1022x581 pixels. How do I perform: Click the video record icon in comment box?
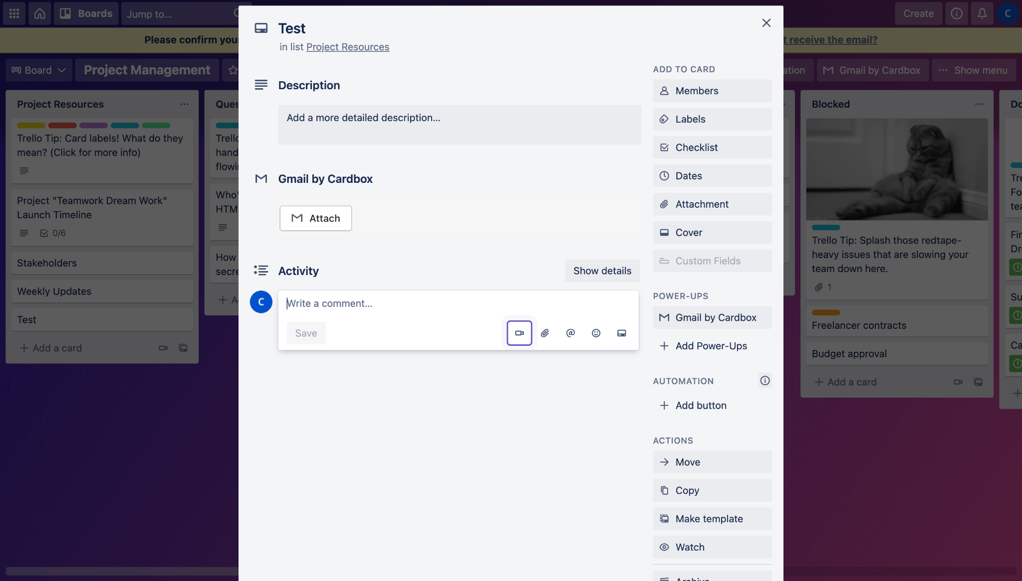(519, 333)
